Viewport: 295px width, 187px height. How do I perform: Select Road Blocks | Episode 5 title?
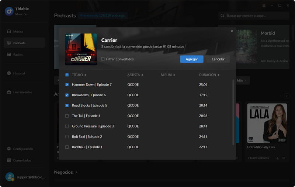coord(89,105)
